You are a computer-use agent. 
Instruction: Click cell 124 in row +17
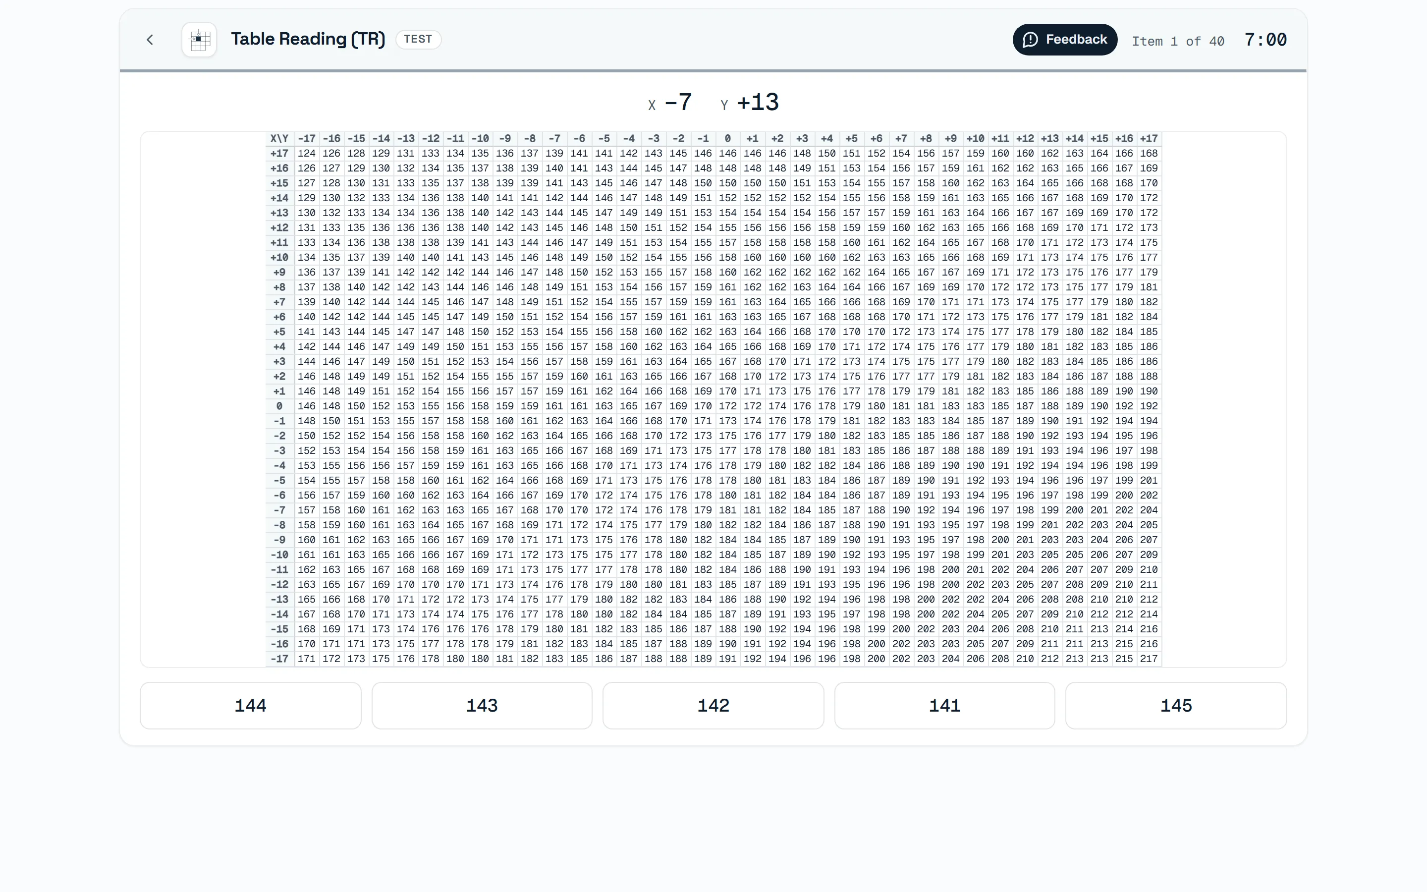point(307,154)
